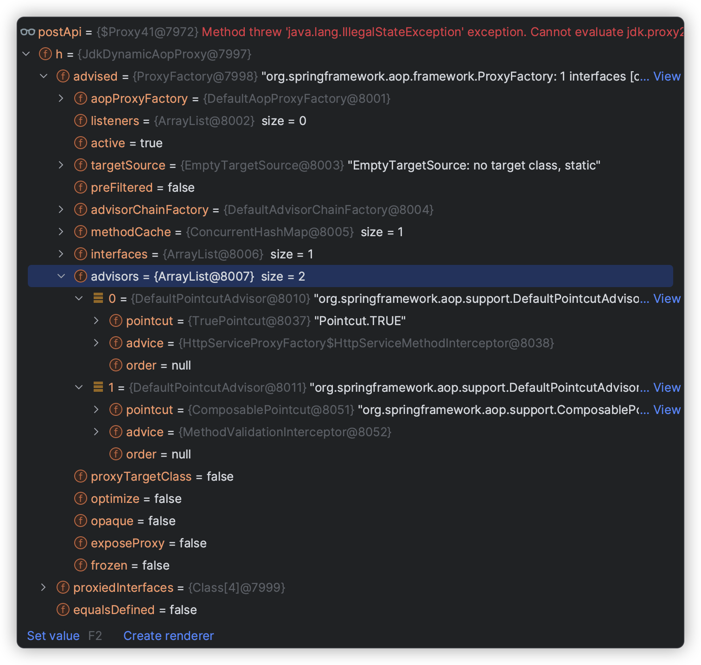701x665 pixels.
Task: Click the field icon next to frozen
Action: pyautogui.click(x=81, y=565)
